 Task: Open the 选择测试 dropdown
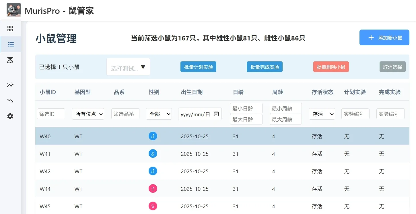coord(128,67)
